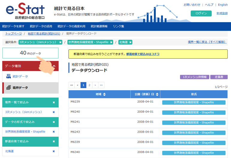Download Shapefile for M6239
231x158 pixels.
(194, 102)
